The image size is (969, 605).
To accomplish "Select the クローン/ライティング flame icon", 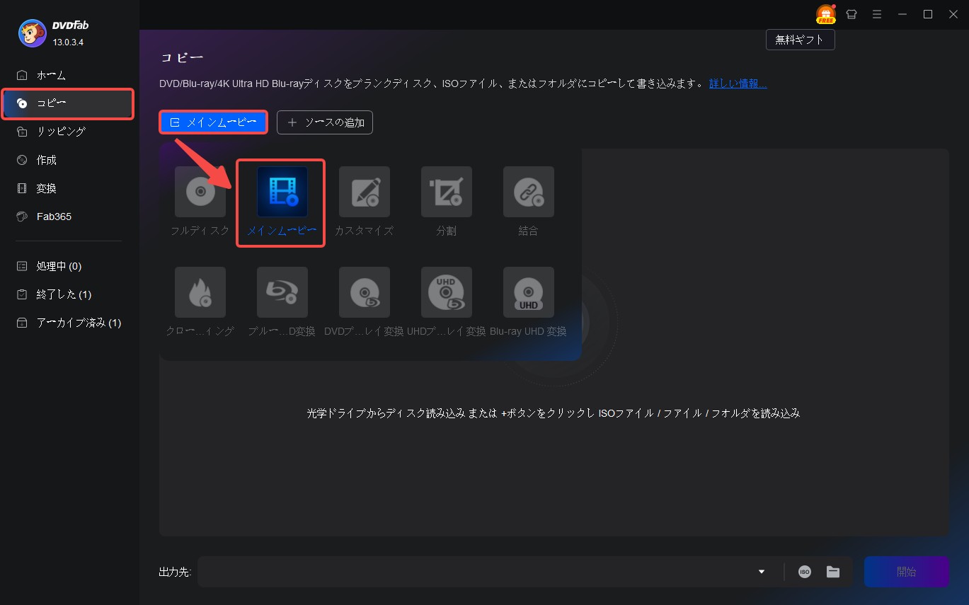I will click(200, 292).
